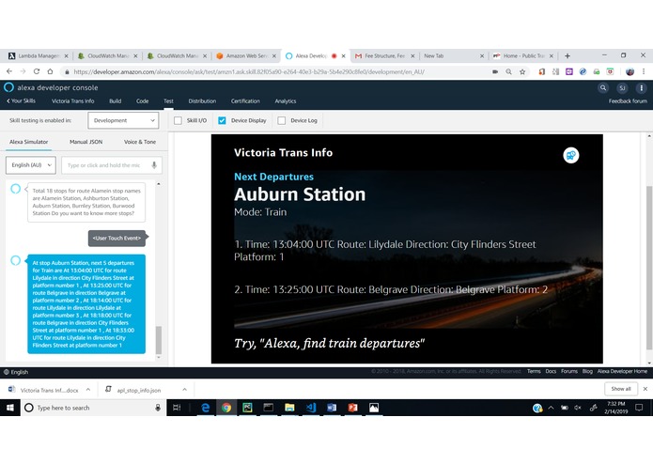Open the Docs footer link
The height and width of the screenshot is (464, 653).
(551, 371)
